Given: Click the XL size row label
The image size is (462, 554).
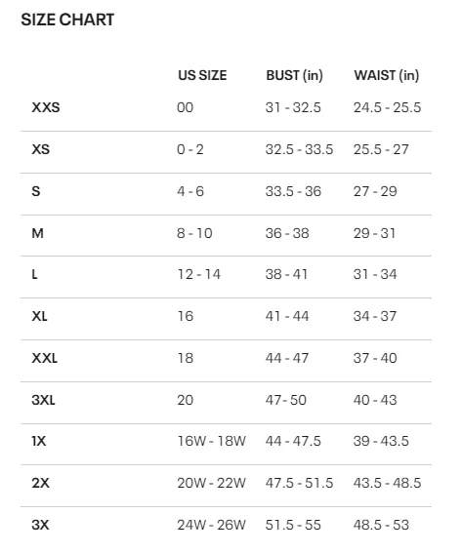Looking at the screenshot, I should click(x=39, y=316).
